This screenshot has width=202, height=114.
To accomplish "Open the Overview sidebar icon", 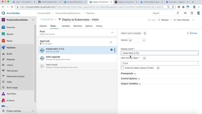I will click(x=3, y=27).
